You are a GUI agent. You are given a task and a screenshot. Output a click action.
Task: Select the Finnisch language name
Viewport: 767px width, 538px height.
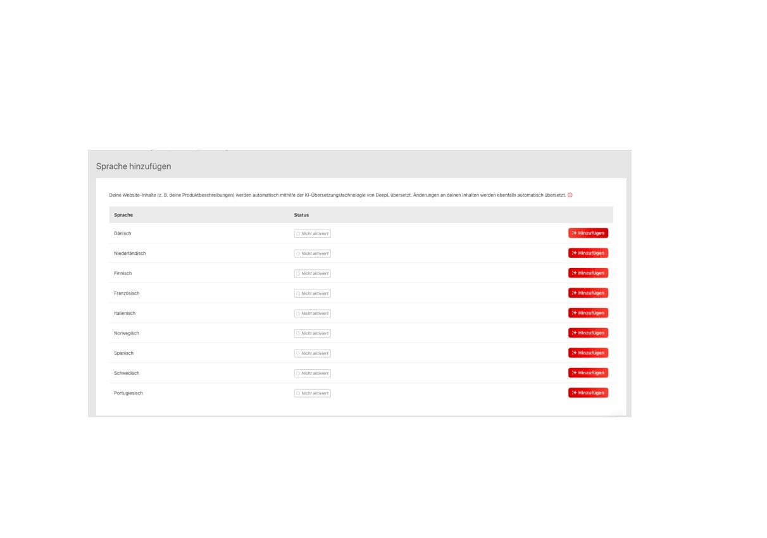point(123,273)
